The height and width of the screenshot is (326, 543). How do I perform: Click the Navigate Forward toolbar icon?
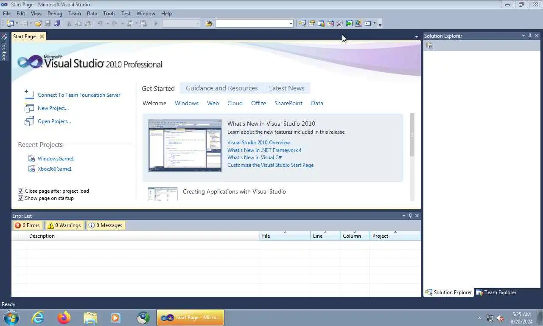[143, 23]
